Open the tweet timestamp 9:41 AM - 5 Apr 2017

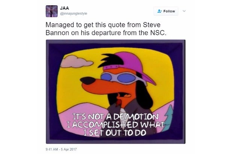click(61, 149)
